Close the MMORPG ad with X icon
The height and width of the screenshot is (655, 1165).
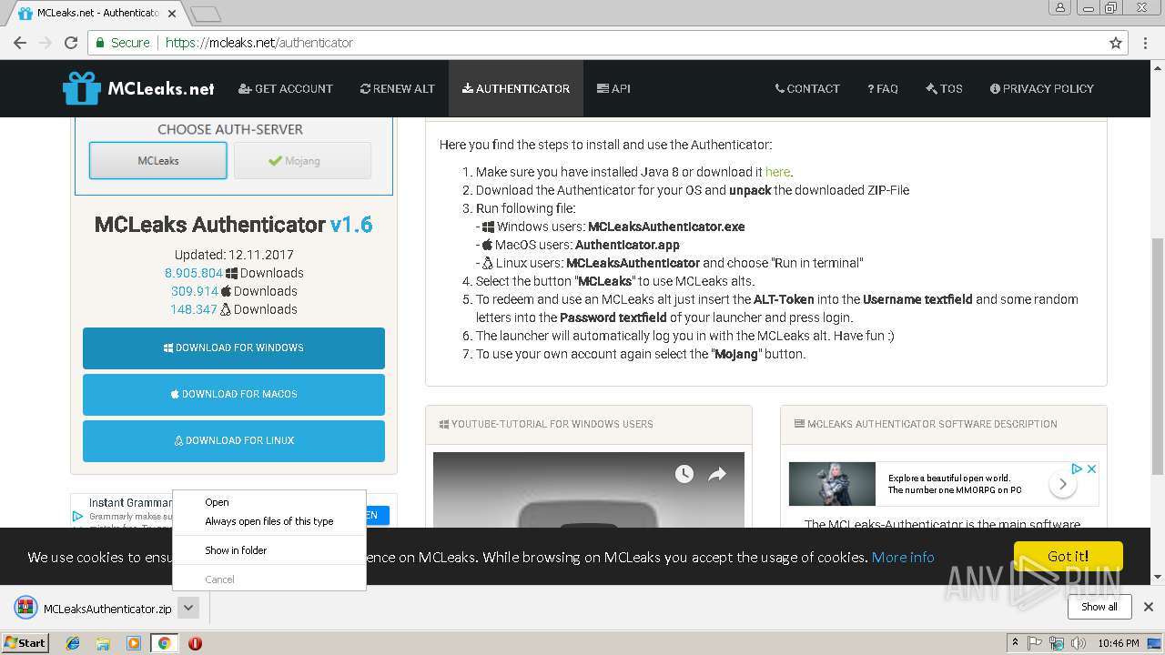pyautogui.click(x=1092, y=469)
